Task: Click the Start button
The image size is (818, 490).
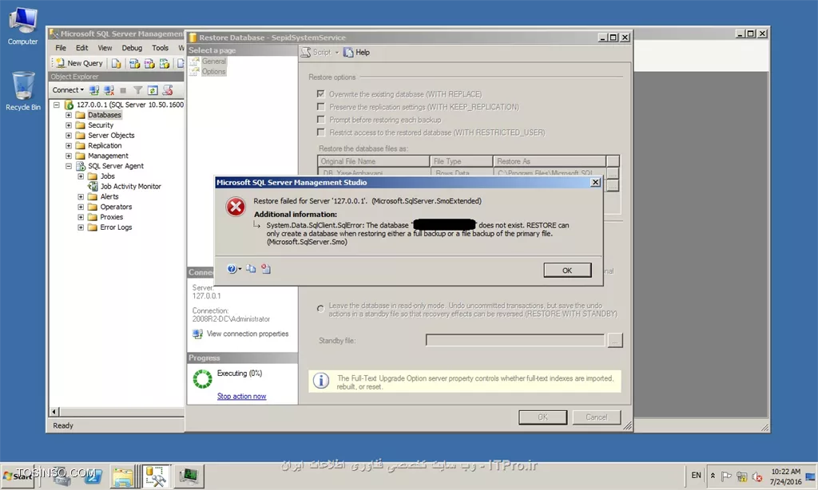Action: (x=18, y=476)
